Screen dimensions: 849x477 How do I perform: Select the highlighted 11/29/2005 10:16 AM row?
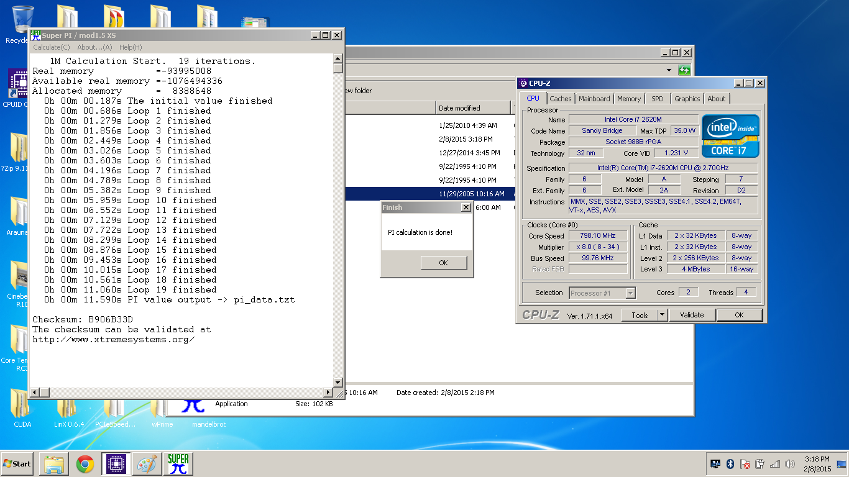[x=430, y=194]
